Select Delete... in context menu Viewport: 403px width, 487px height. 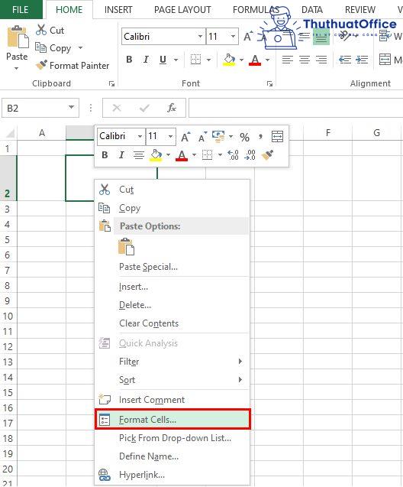[x=172, y=305]
